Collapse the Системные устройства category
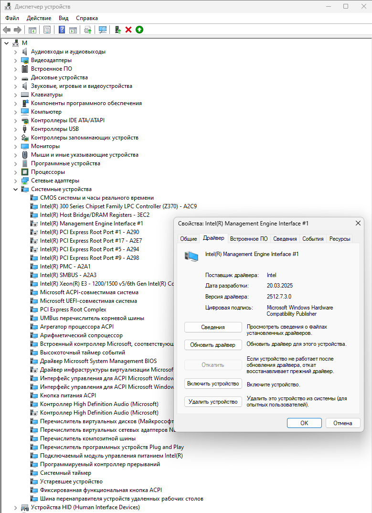Image resolution: width=372 pixels, height=513 pixels. (x=15, y=189)
